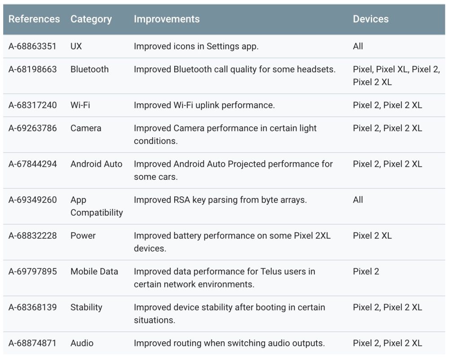Click the Improvements column header
The image size is (449, 357).
[167, 19]
